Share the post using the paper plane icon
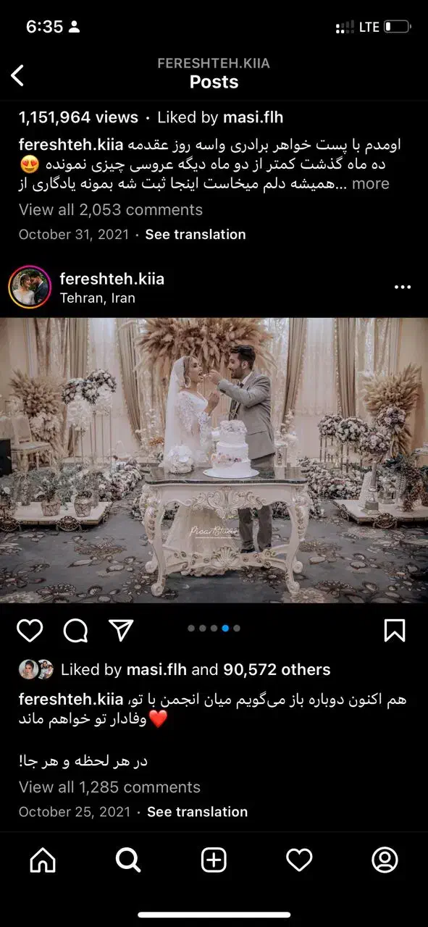Viewport: 428px width, 927px height. click(x=121, y=630)
